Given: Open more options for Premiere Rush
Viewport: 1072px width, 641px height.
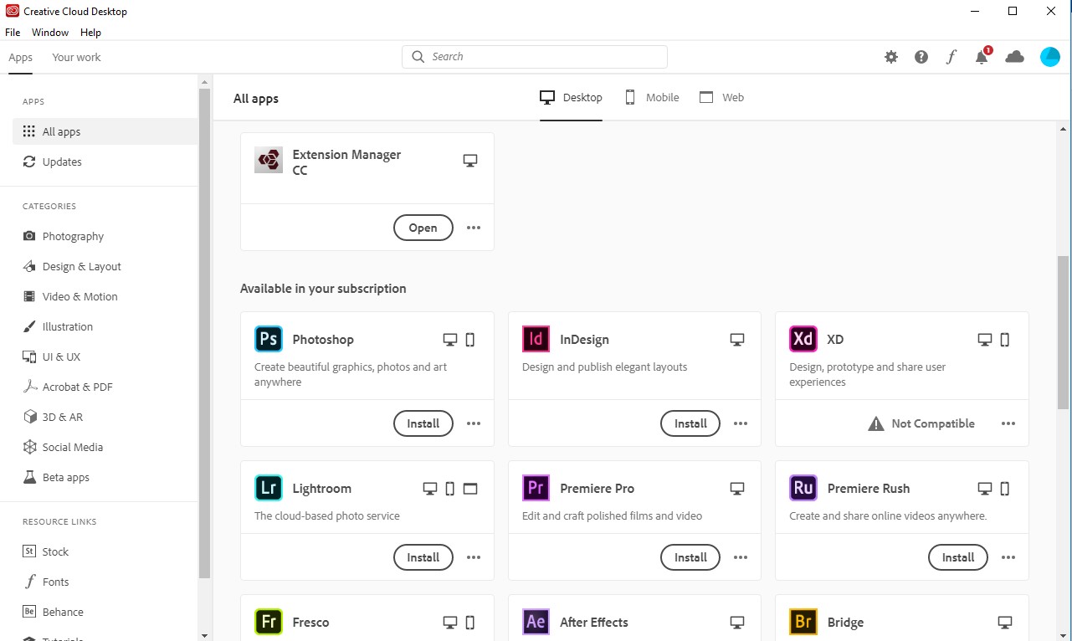Looking at the screenshot, I should pos(1008,557).
